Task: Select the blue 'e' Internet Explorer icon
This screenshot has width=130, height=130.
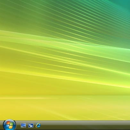Action: pos(38,125)
